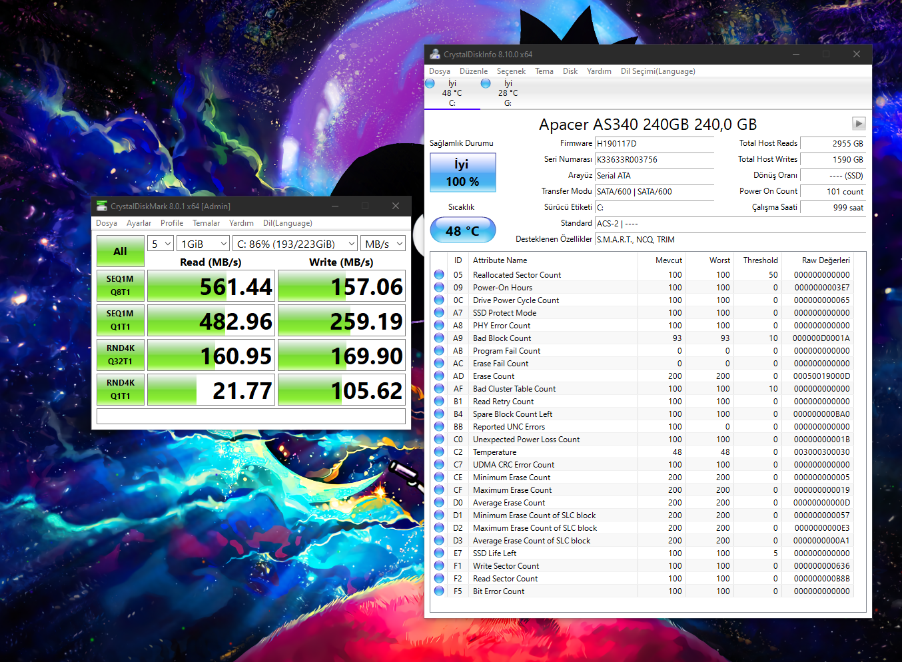Start the SEQ1M Q1T1 test
Image resolution: width=902 pixels, height=662 pixels.
[x=120, y=320]
